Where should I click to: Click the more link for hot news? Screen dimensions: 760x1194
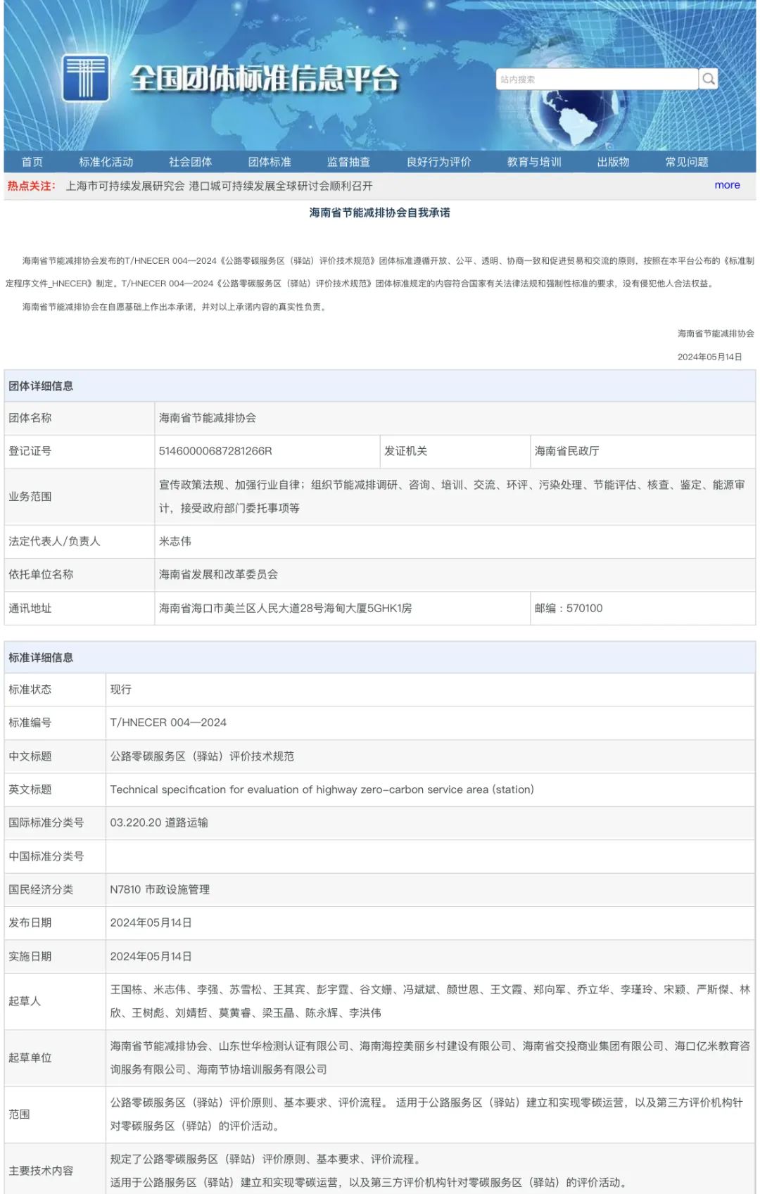(727, 185)
